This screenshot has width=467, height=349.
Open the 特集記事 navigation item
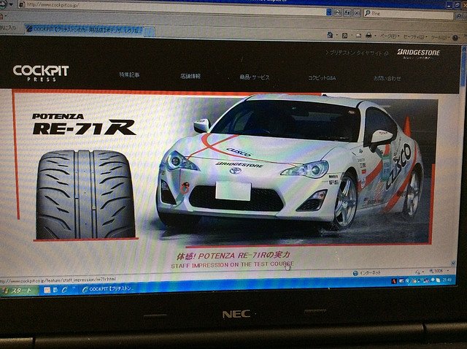pos(129,75)
